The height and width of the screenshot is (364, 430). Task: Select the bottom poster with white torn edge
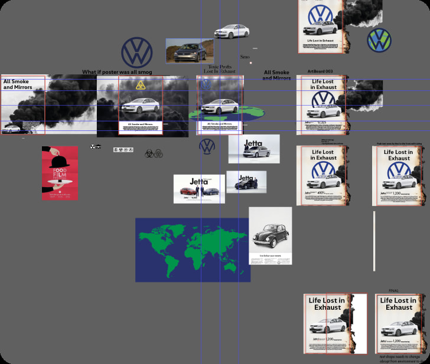[x=335, y=324]
